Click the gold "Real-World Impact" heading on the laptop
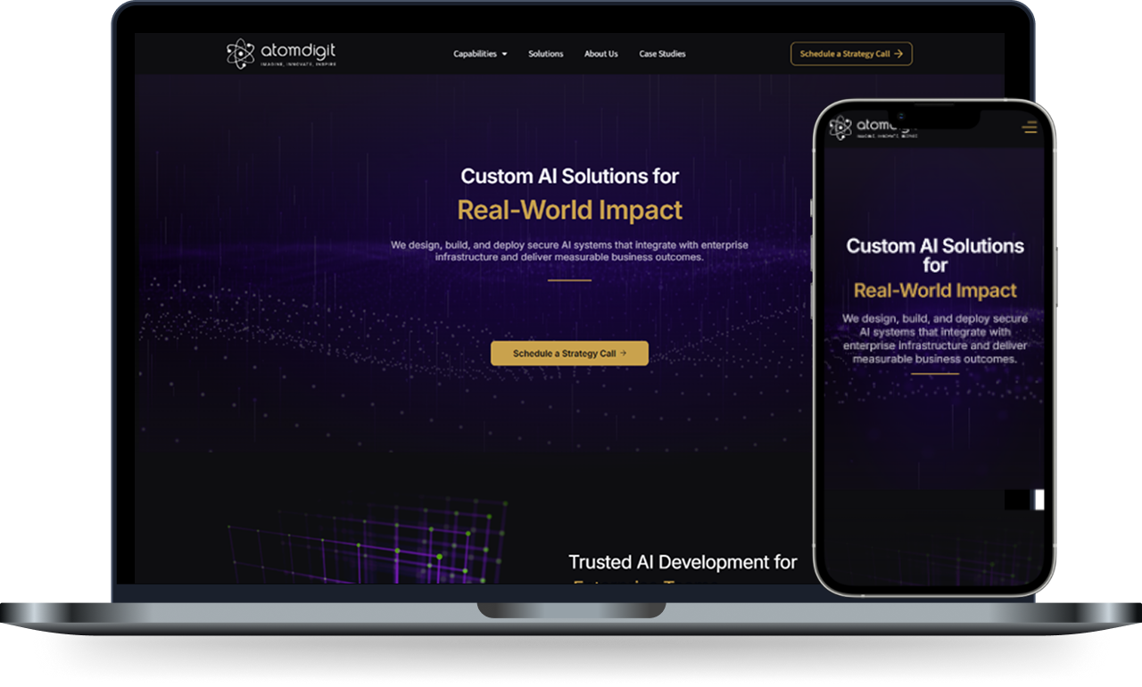The height and width of the screenshot is (687, 1142). click(x=569, y=210)
